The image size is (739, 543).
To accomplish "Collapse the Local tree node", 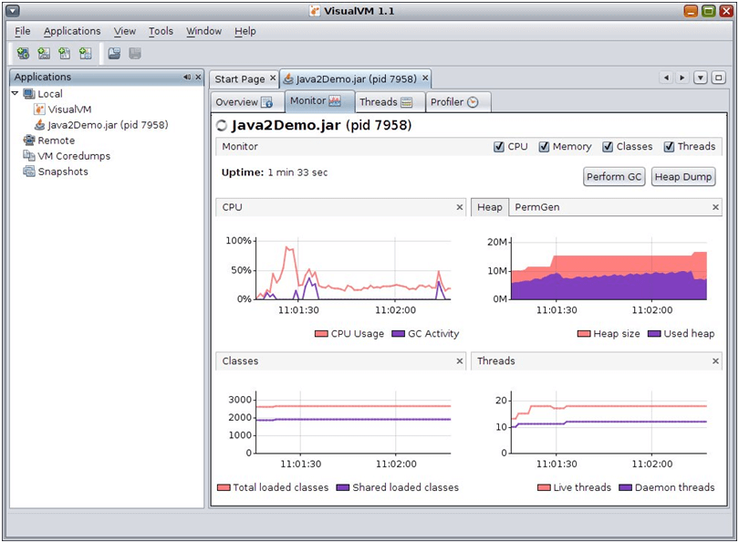I will (16, 93).
